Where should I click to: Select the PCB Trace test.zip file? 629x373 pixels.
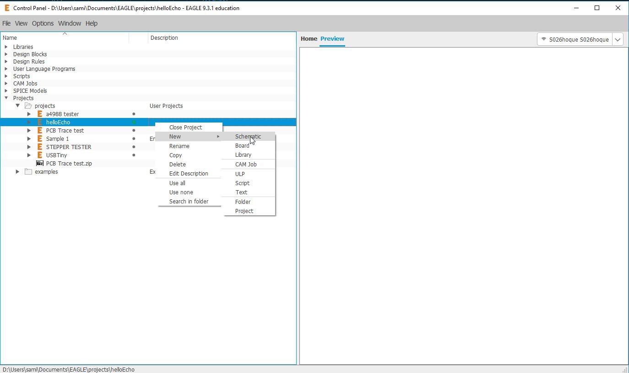69,163
